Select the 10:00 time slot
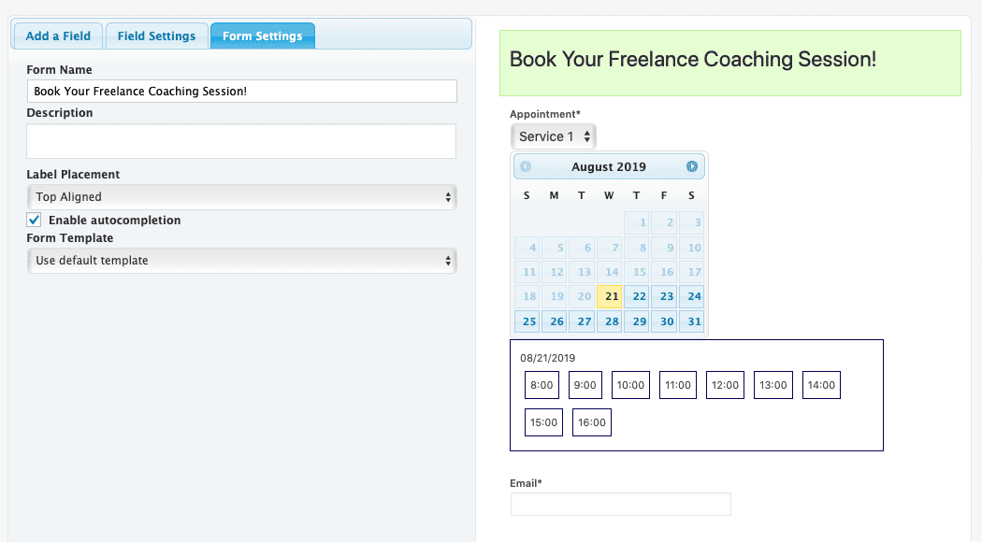 [x=629, y=384]
